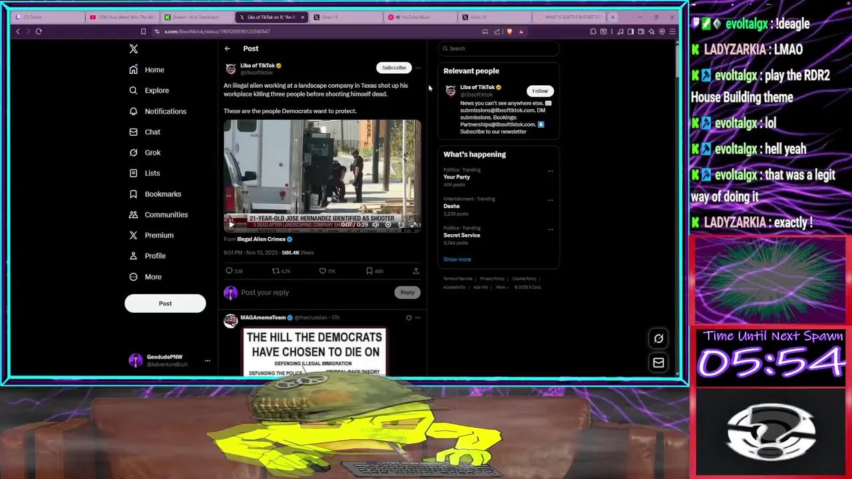
Task: Click the x.com address bar URL
Action: [217, 31]
